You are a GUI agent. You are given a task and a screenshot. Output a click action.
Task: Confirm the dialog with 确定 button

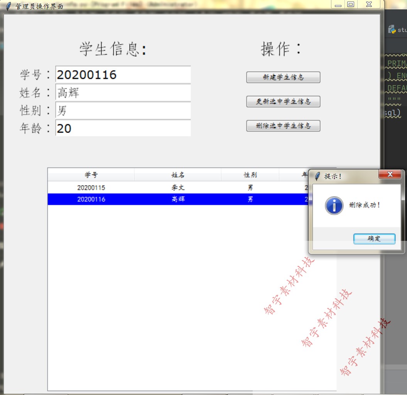(x=374, y=239)
